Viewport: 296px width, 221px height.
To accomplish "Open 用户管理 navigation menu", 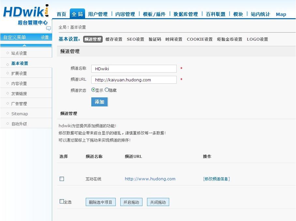I will pos(98,14).
